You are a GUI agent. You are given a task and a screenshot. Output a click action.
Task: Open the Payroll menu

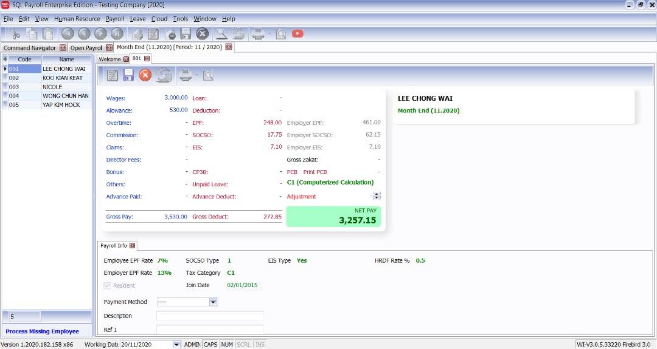[x=114, y=19]
